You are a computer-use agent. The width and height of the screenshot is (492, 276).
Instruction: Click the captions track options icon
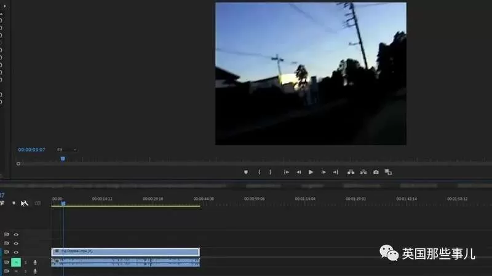click(x=38, y=204)
